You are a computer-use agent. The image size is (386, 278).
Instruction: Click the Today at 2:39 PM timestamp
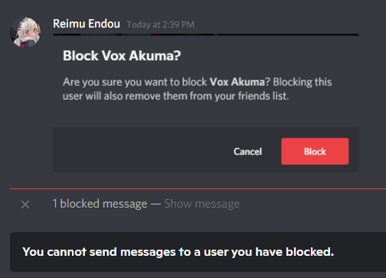(161, 25)
